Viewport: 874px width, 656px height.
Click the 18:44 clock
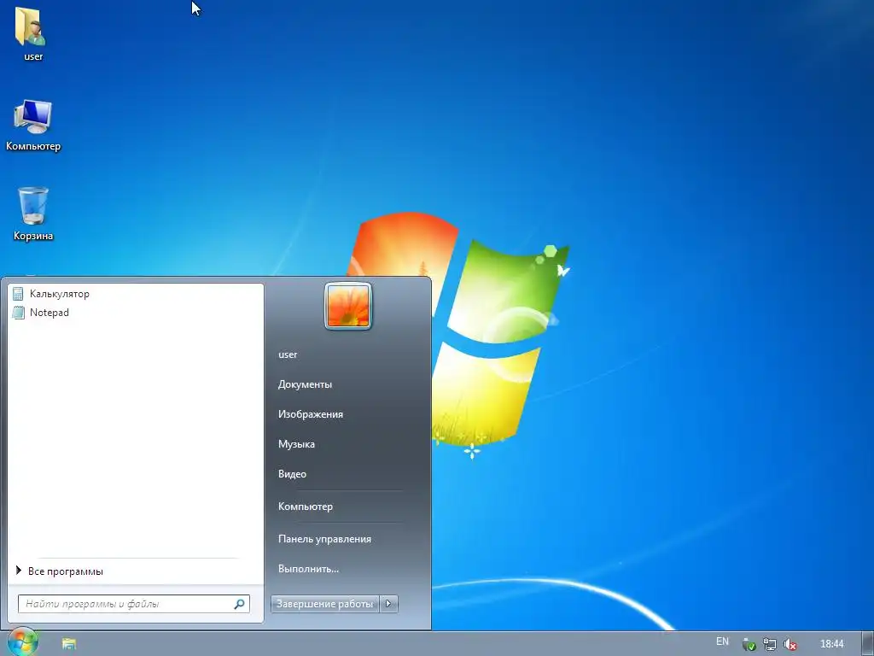coord(831,644)
